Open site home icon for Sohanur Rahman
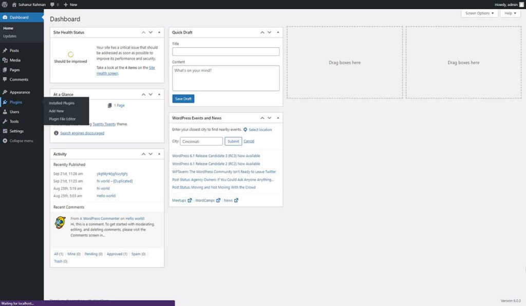 (x=14, y=5)
